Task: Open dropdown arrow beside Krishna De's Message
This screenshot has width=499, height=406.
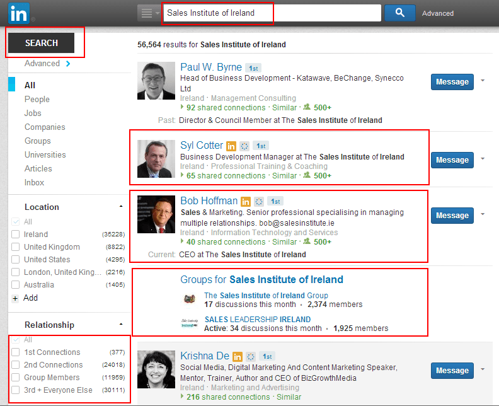Action: (x=483, y=369)
